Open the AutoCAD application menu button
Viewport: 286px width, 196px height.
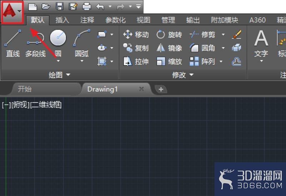[x=12, y=12]
